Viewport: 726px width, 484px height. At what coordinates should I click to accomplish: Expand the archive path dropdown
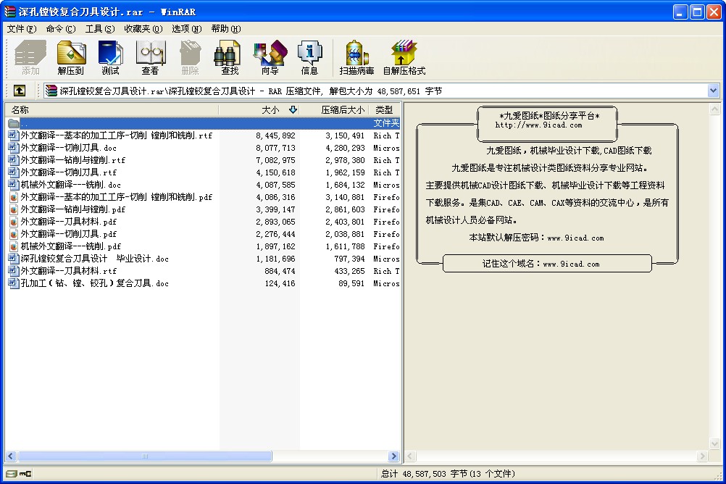click(x=713, y=91)
